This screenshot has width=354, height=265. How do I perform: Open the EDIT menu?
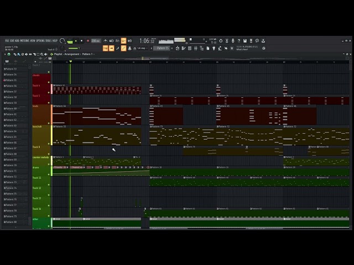(12, 41)
